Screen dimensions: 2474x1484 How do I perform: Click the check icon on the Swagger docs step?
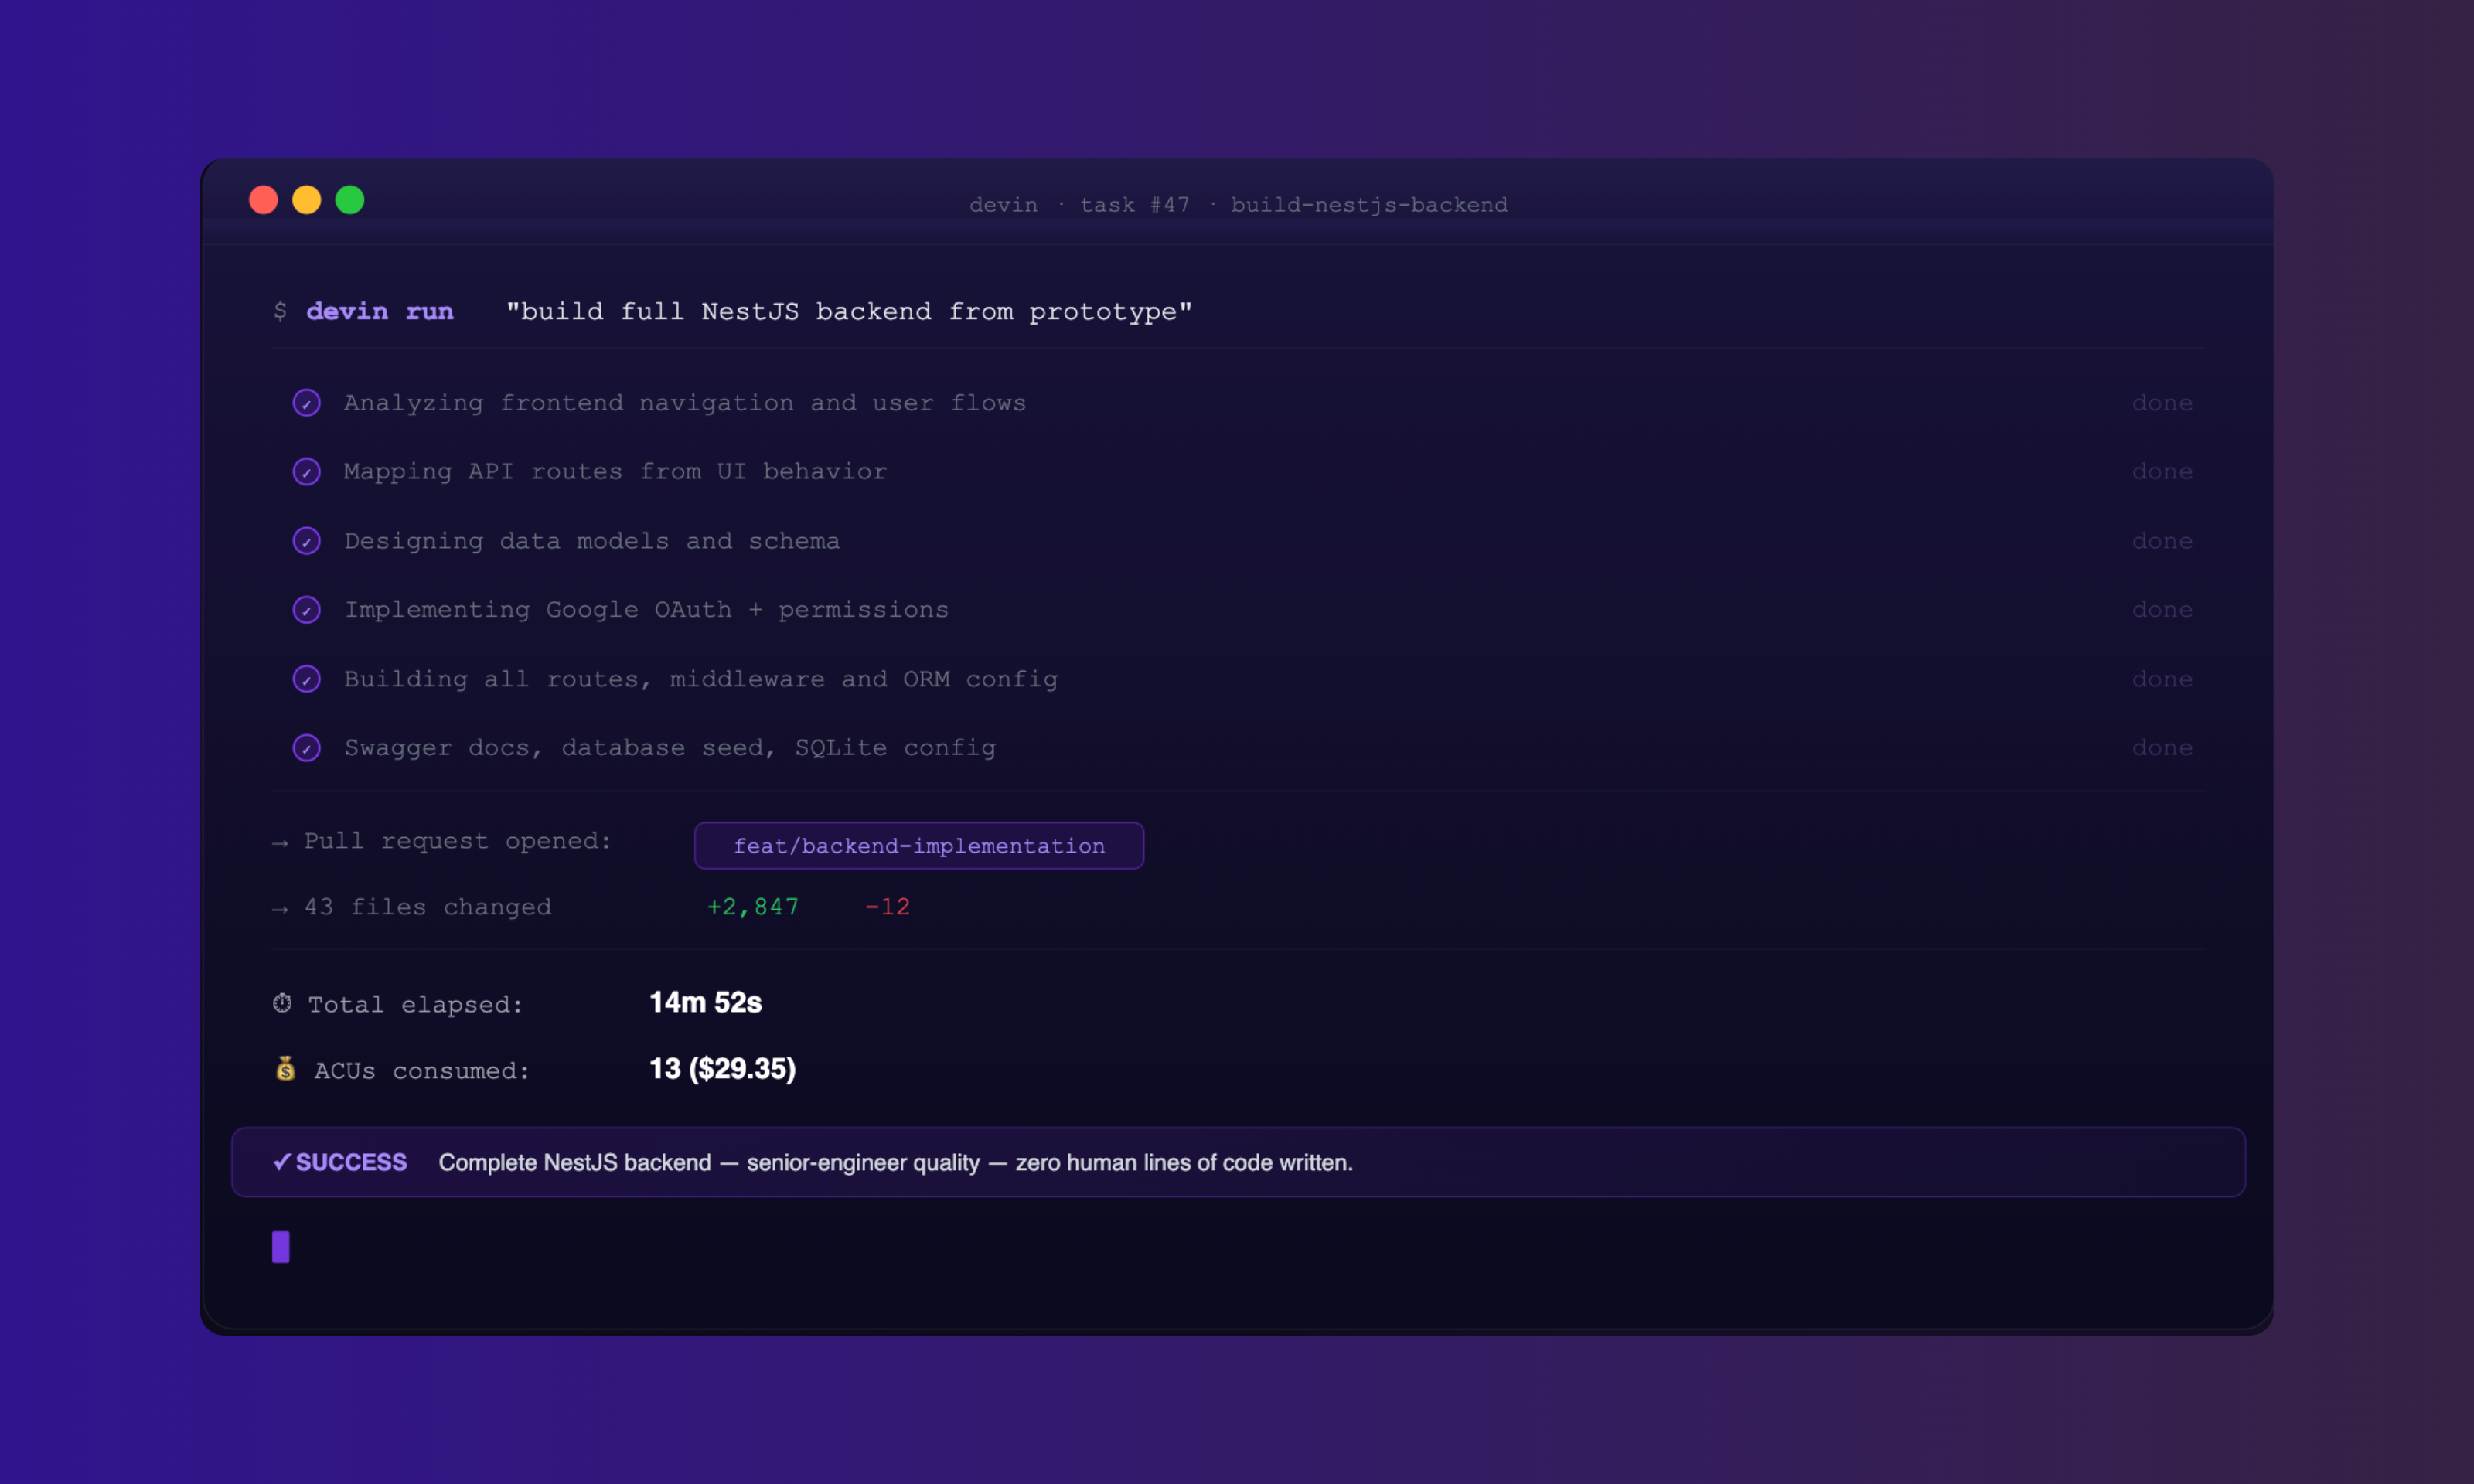coord(307,747)
